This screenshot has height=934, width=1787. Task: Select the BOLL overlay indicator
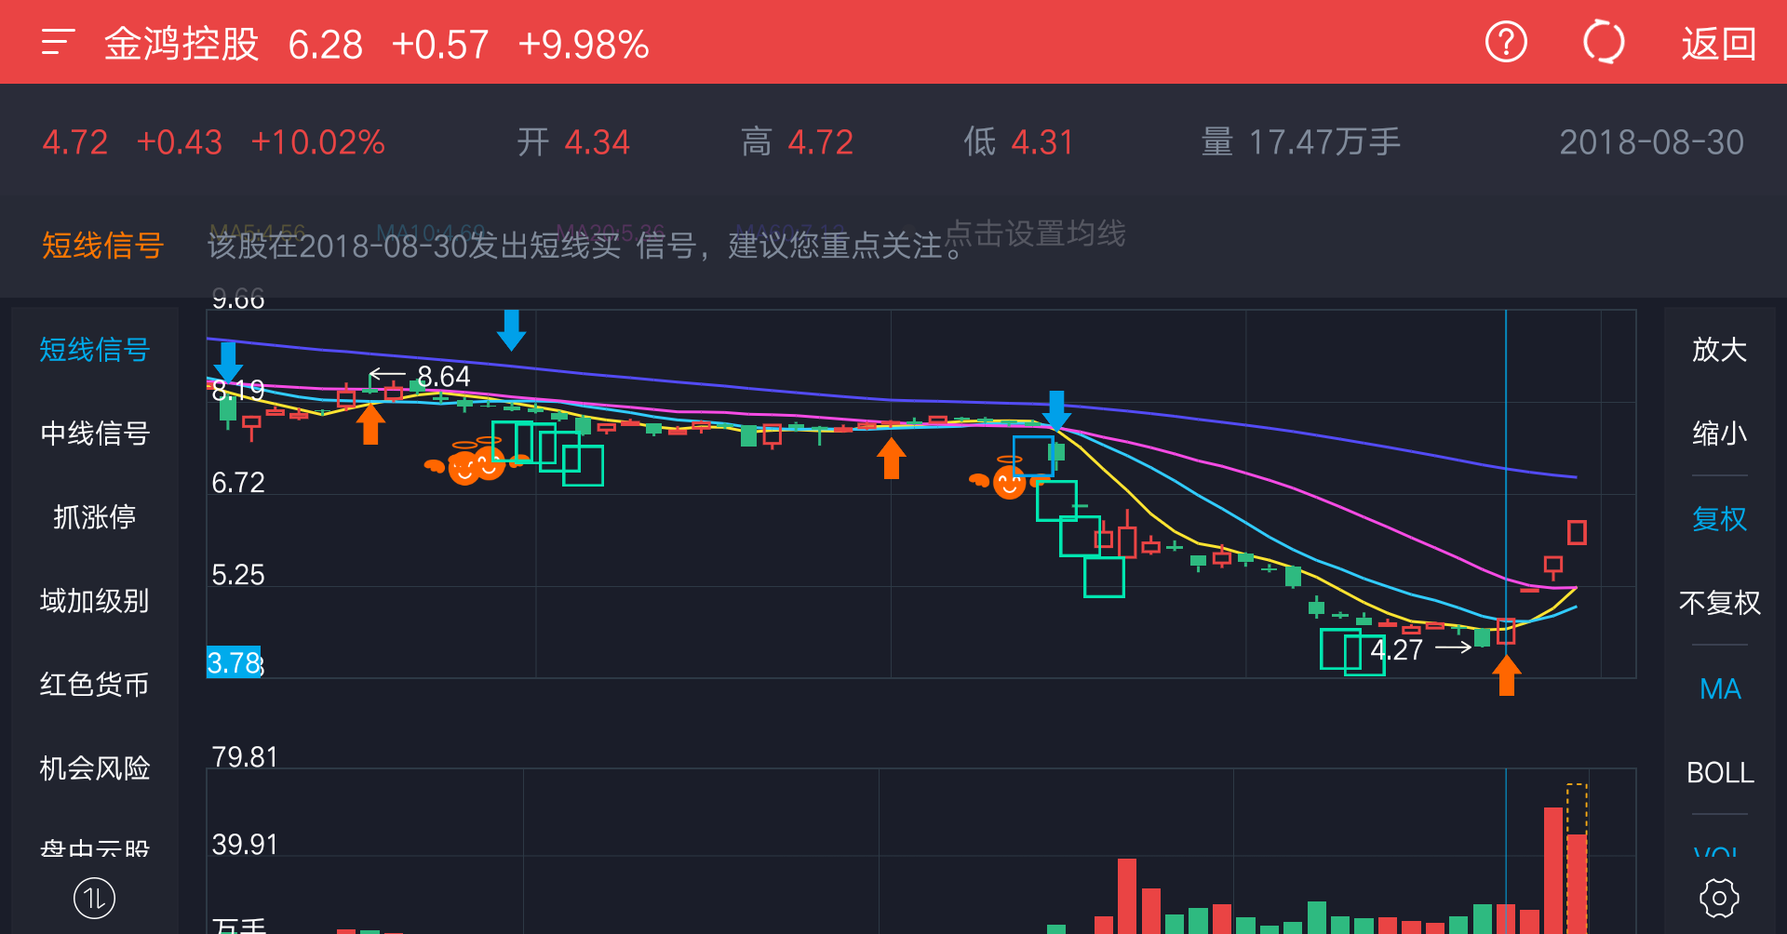click(x=1719, y=772)
